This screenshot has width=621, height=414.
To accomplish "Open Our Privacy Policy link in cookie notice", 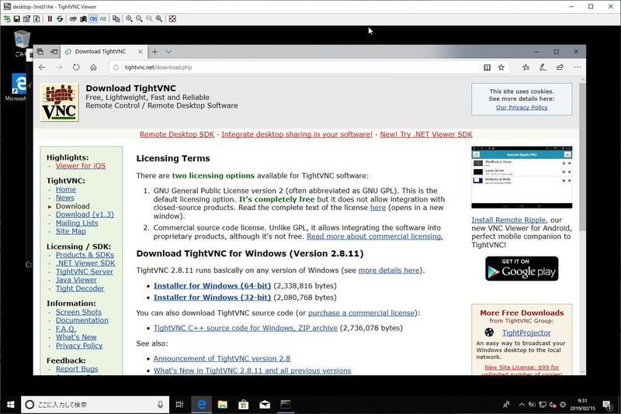I will click(x=522, y=107).
